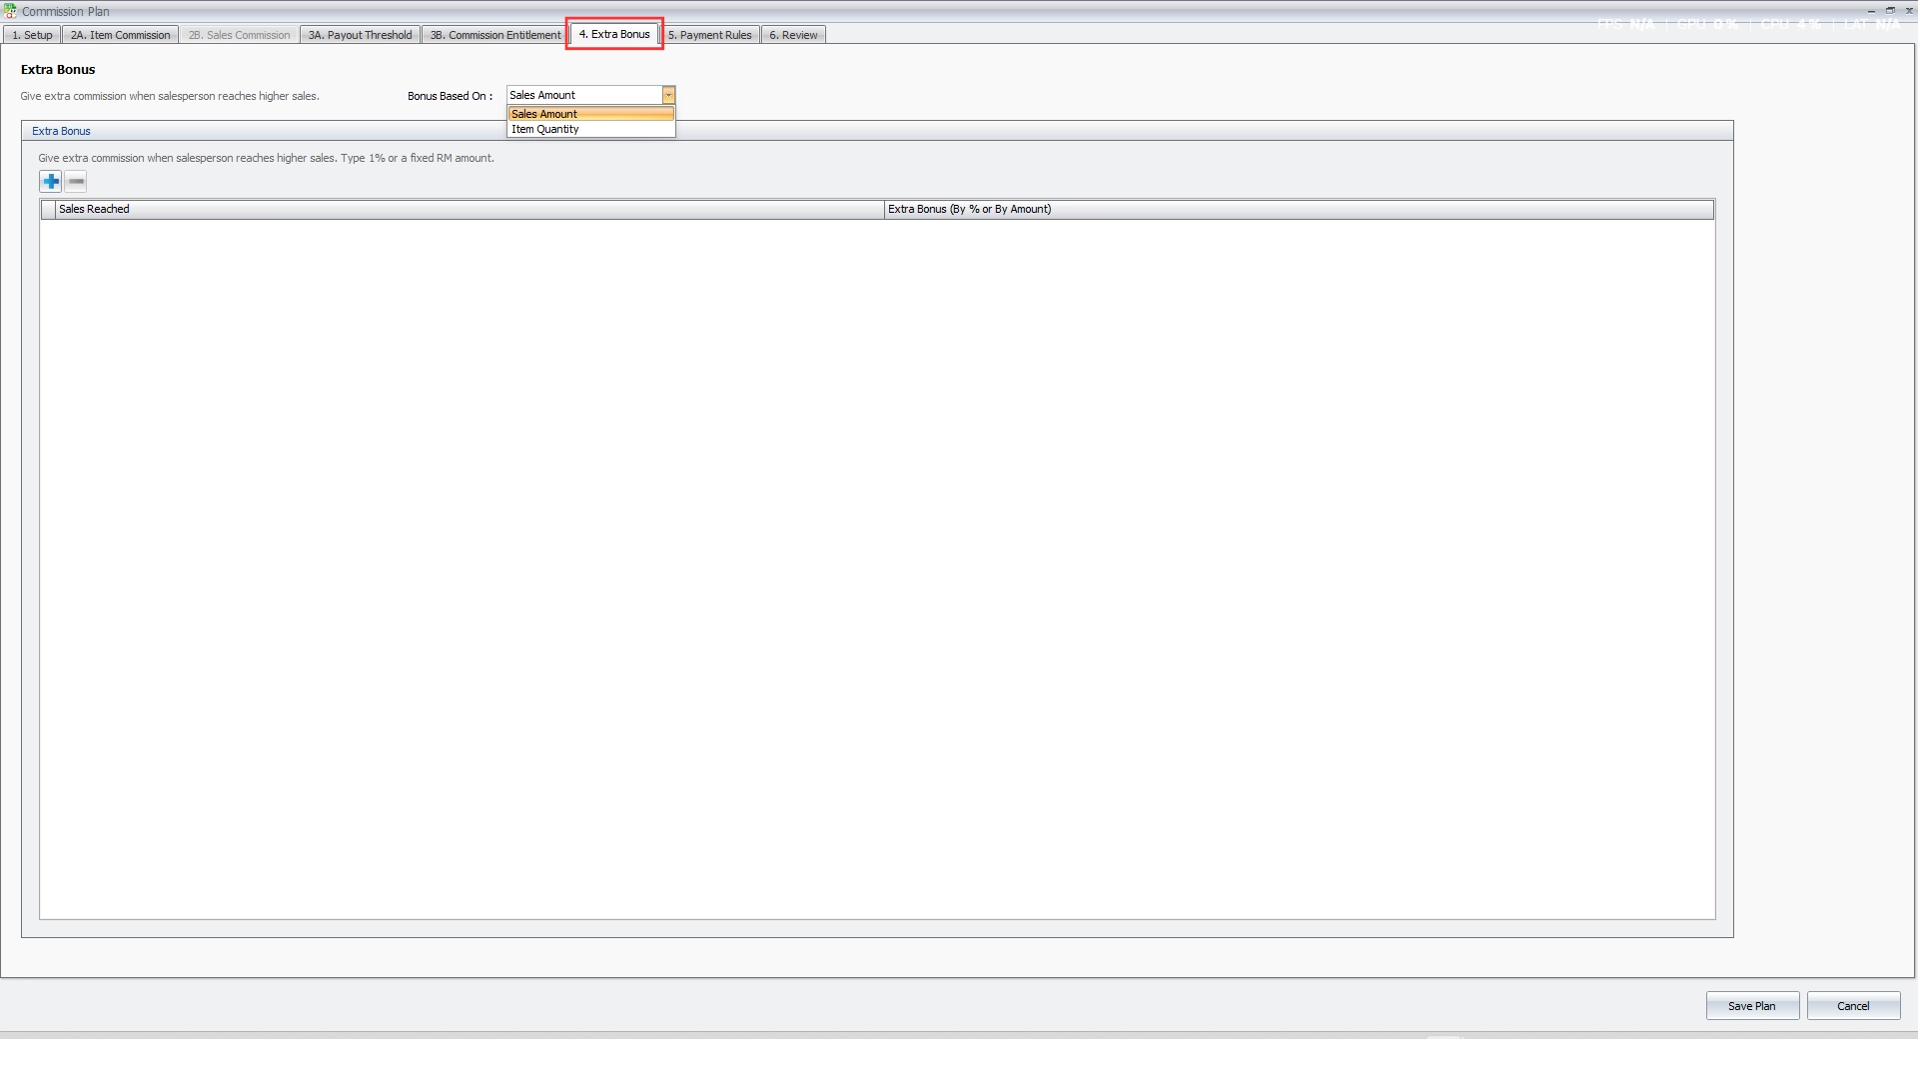1918x1079 pixels.
Task: Switch to the 1. Setup tab
Action: pos(32,35)
